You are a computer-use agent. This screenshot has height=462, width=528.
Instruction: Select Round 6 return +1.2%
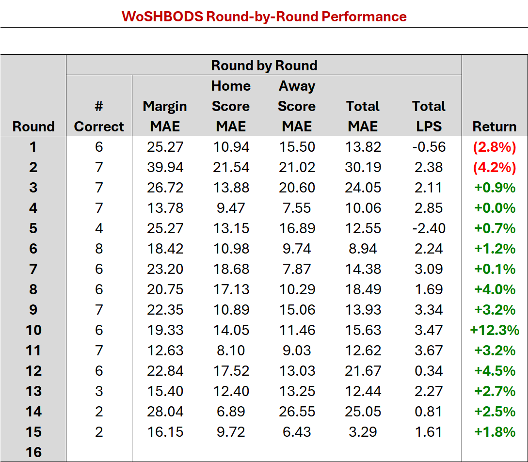pos(495,249)
